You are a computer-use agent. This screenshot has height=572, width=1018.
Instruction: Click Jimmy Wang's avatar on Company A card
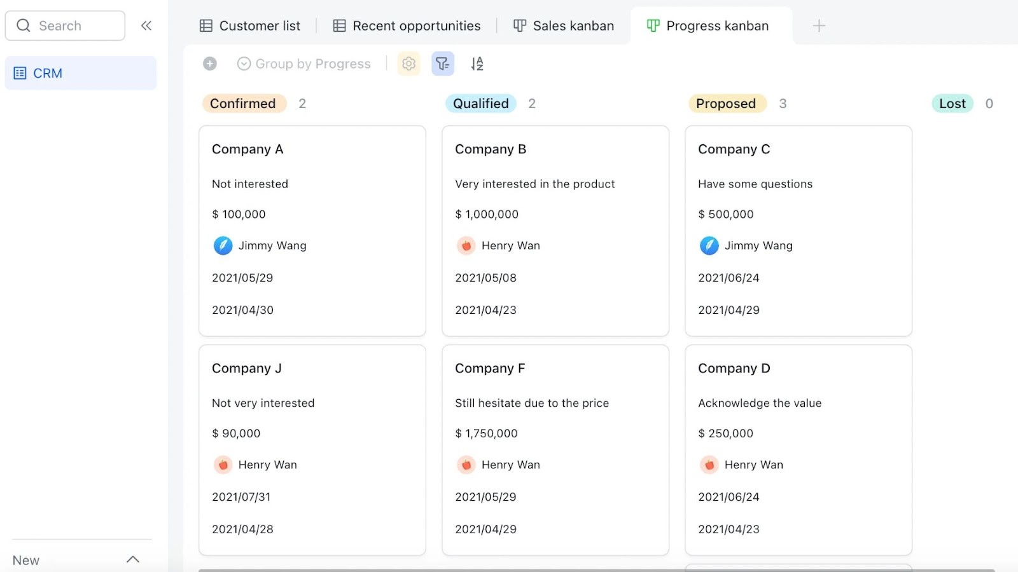pos(223,245)
